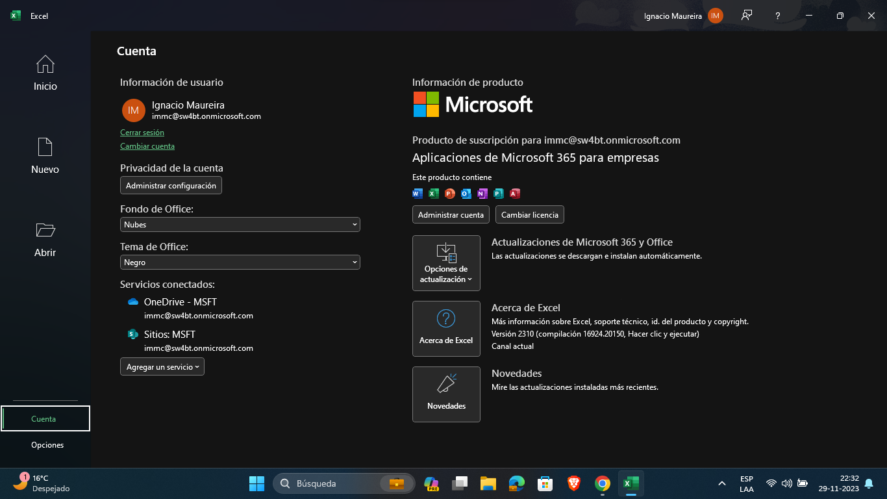Screen dimensions: 887x499
Task: Open Opciones de actualización menu
Action: (x=446, y=262)
